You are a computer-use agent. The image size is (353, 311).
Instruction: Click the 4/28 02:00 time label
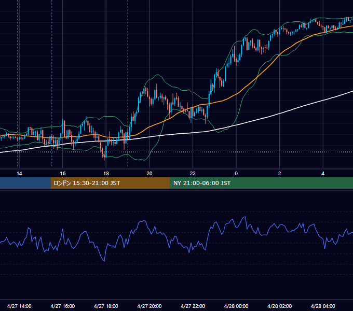(279, 306)
